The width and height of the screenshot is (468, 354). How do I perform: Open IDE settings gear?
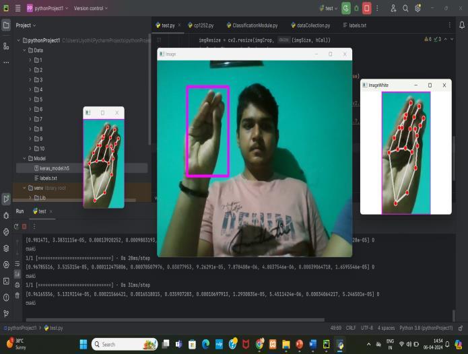[x=418, y=8]
